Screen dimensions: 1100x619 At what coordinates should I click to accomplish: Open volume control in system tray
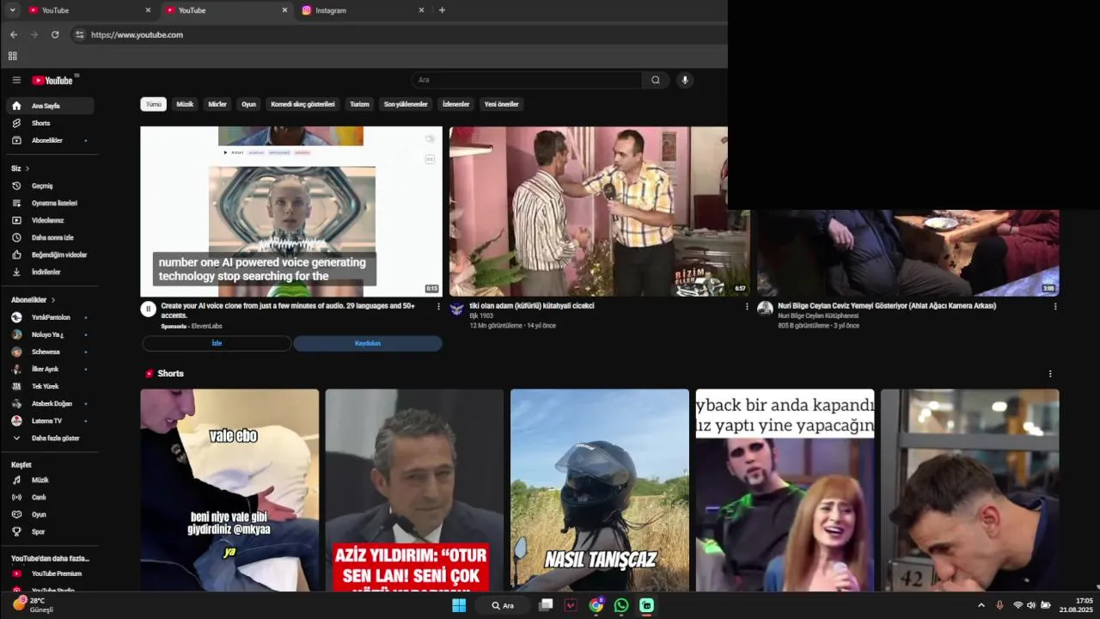tap(1031, 605)
